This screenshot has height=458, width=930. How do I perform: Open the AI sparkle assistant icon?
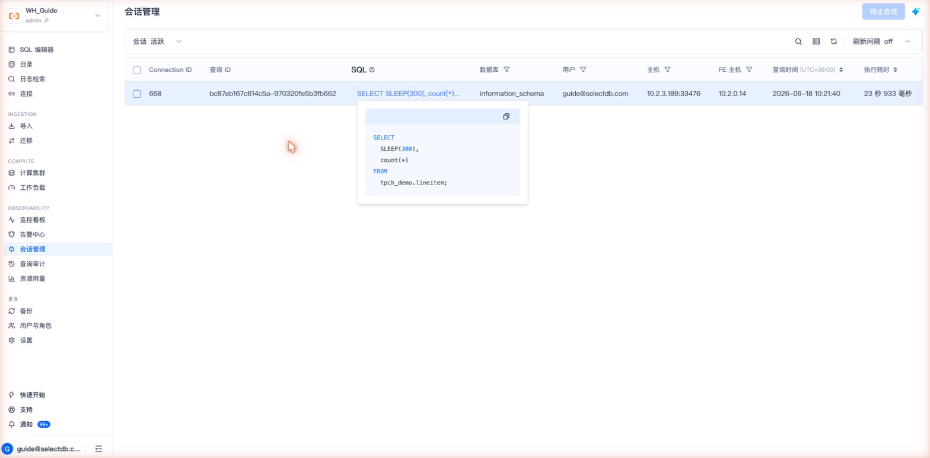[916, 11]
